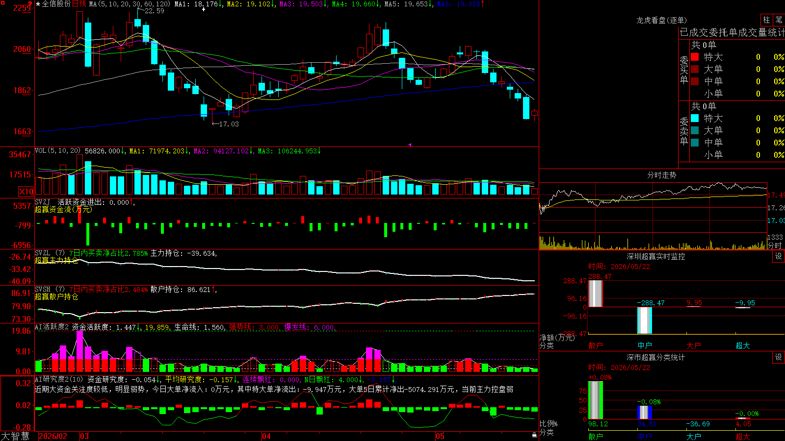Switch order stats to 笔 view
Screen dimensions: 785x441
point(779,20)
